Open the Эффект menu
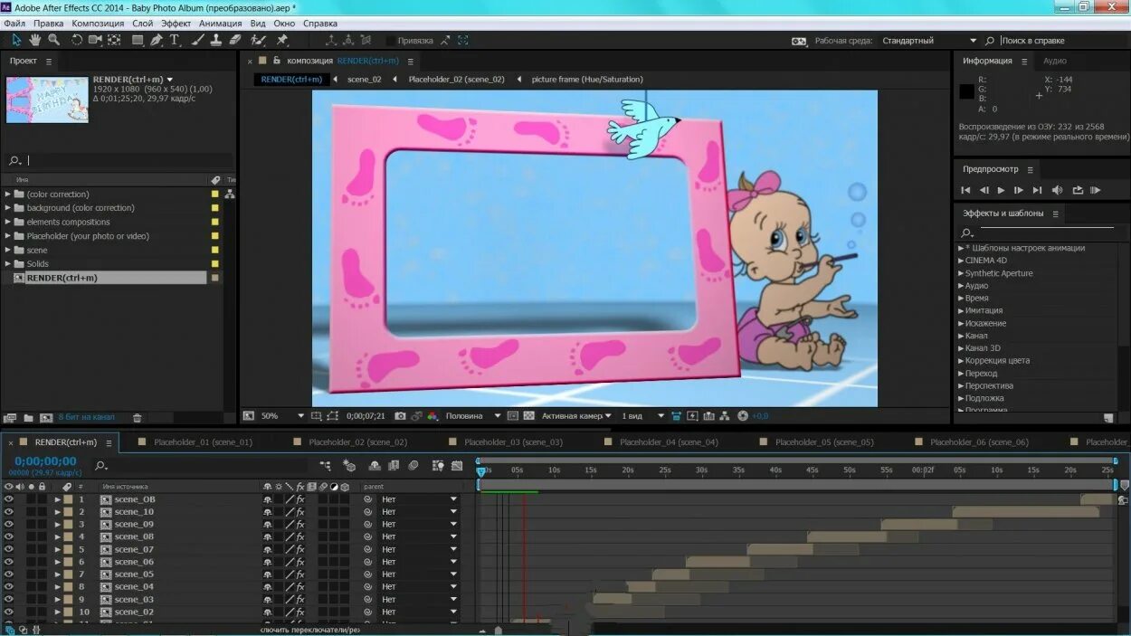Viewport: 1131px width, 636px height. 176,24
